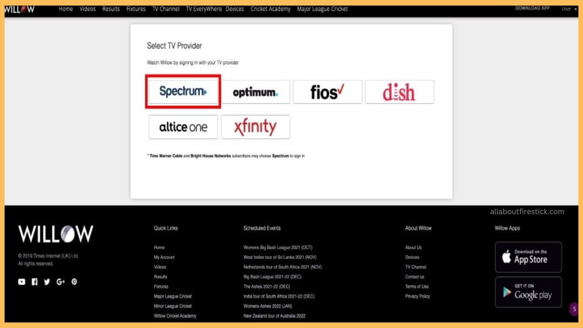Open Willow's Facebook page icon
The width and height of the screenshot is (583, 328).
(34, 282)
